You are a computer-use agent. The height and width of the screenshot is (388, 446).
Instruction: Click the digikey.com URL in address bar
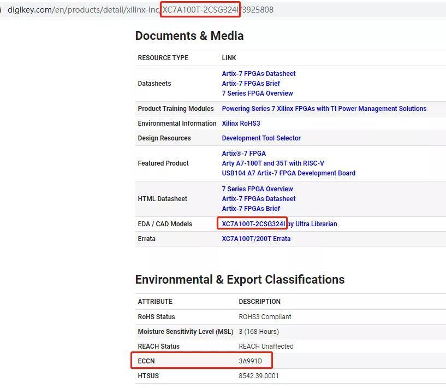(136, 10)
